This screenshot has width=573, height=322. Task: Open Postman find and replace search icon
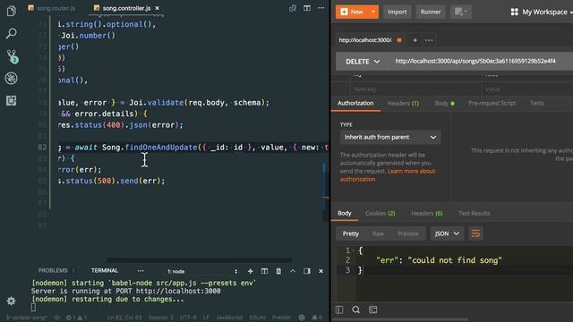point(356,309)
